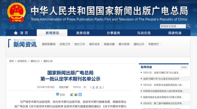Click breadcrumb link 通知公告
Screen dimensions: 197x109
click(x=48, y=61)
